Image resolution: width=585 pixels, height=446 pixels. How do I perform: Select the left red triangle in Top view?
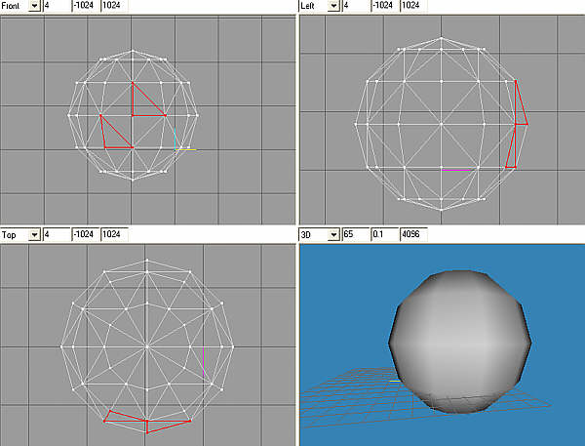tap(119, 418)
